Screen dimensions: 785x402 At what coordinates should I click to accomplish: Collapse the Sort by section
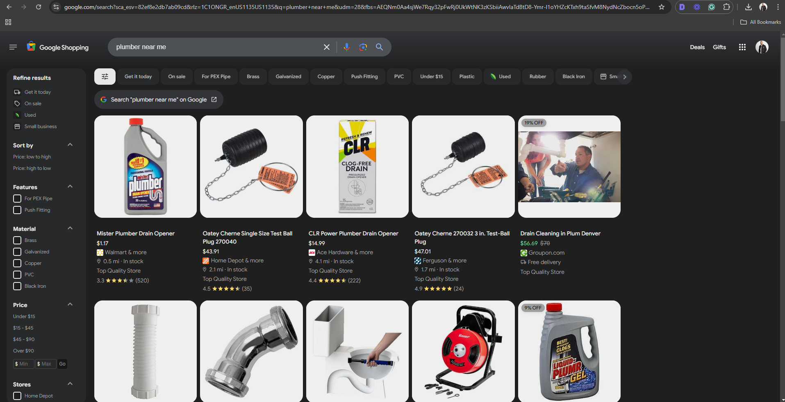(x=70, y=145)
